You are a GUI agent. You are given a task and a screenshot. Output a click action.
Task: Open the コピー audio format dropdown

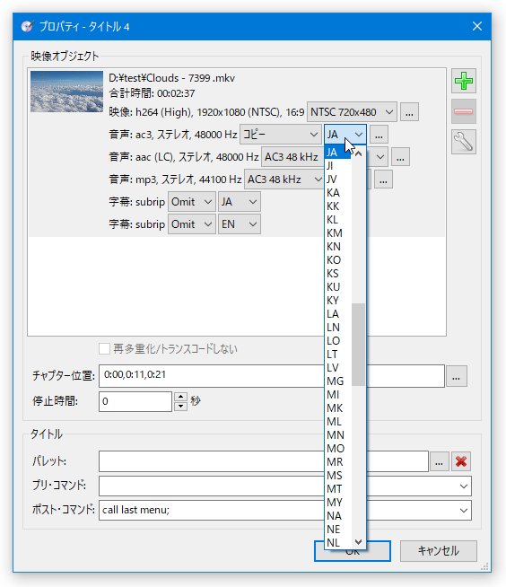click(x=280, y=135)
